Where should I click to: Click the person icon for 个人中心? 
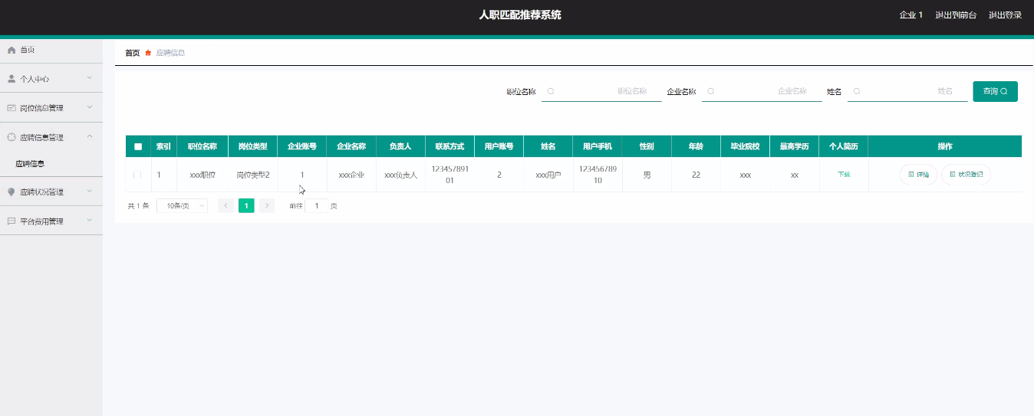pos(12,79)
